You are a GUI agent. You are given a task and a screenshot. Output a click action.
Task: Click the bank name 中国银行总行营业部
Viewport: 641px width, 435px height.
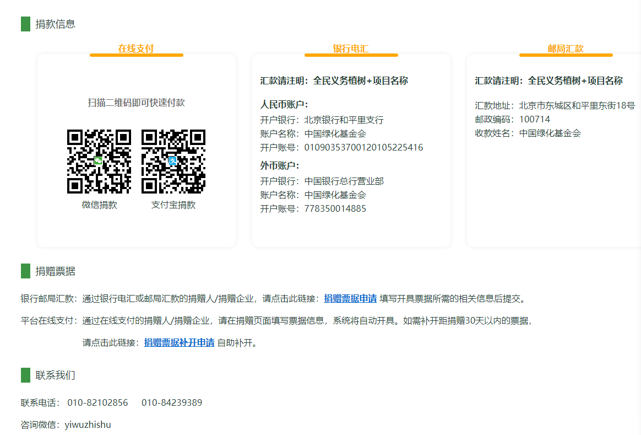pyautogui.click(x=344, y=181)
